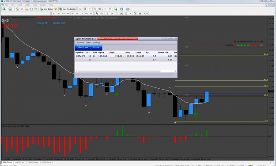The height and width of the screenshot is (166, 276).
Task: Switch chart to candlesticks icon
Action: [x=85, y=9]
